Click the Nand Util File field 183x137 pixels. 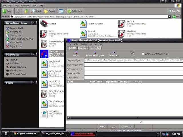tap(134, 78)
